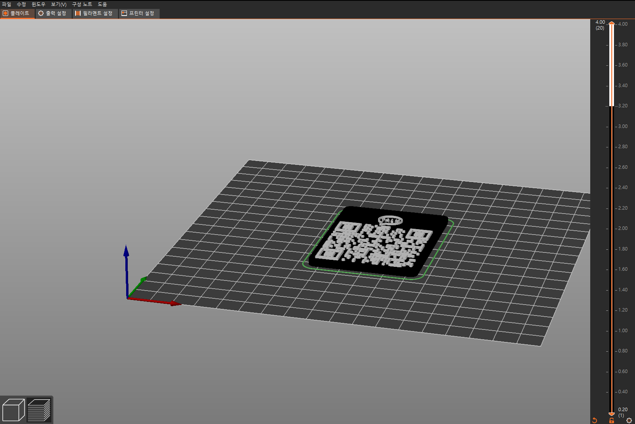Click the 0.20 (1) bottom layer value
The width and height of the screenshot is (635, 424).
623,412
